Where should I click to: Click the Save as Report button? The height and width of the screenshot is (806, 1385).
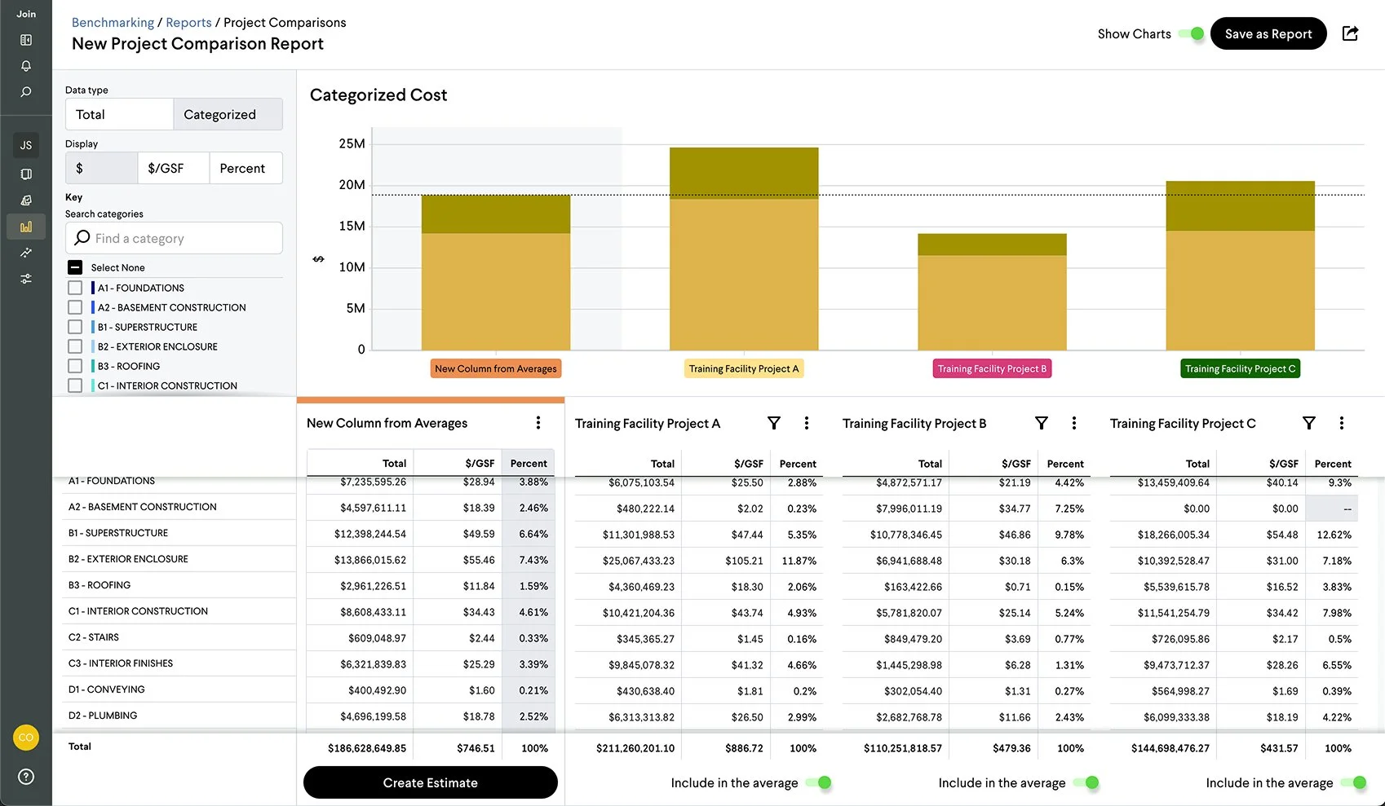pos(1268,33)
